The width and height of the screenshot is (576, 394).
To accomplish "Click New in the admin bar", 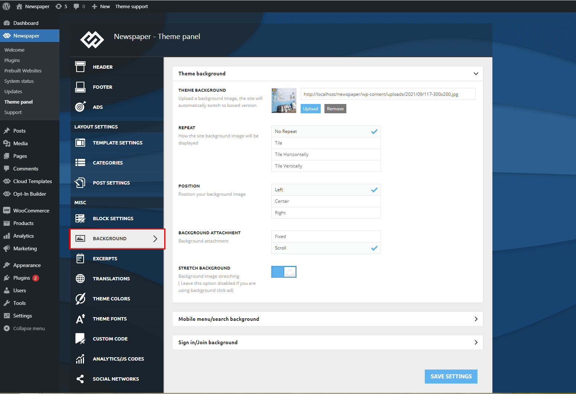I will pos(101,6).
